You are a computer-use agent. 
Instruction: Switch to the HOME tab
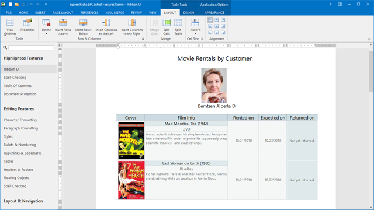(x=23, y=13)
